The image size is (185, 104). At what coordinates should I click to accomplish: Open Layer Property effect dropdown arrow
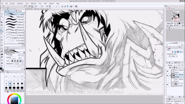[x=183, y=52]
